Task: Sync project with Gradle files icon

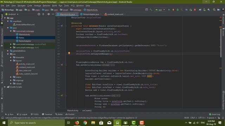Action: 200,10
